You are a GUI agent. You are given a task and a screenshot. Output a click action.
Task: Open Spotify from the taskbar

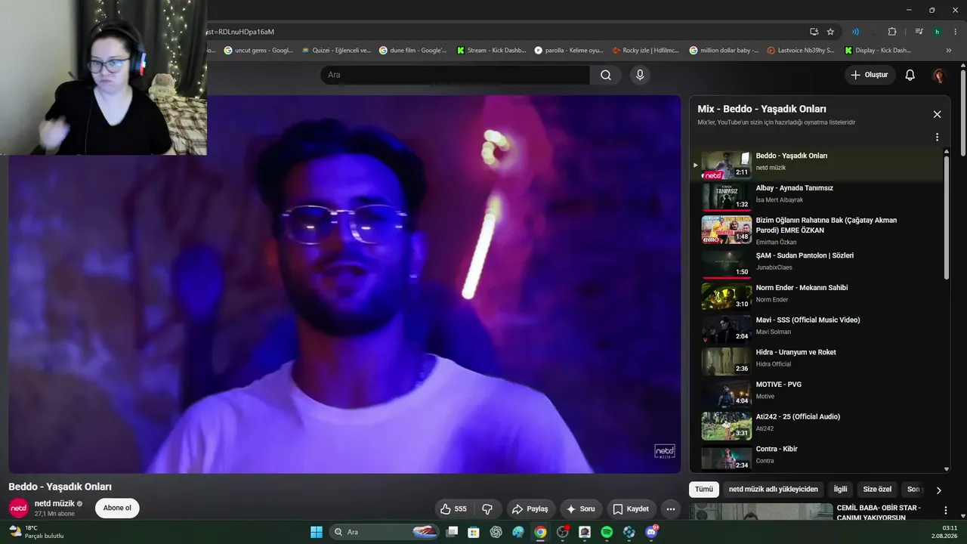tap(607, 532)
